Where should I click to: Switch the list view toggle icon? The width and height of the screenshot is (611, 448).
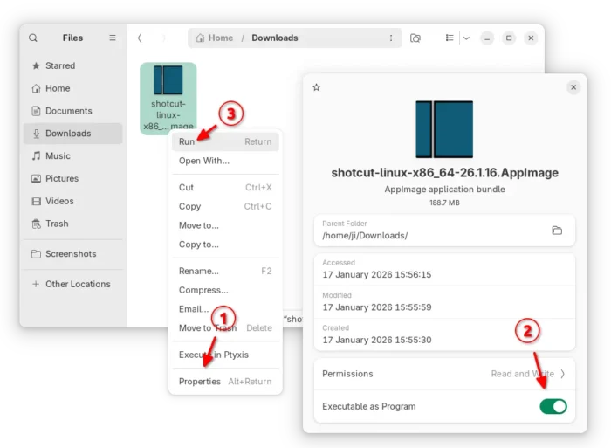click(450, 38)
